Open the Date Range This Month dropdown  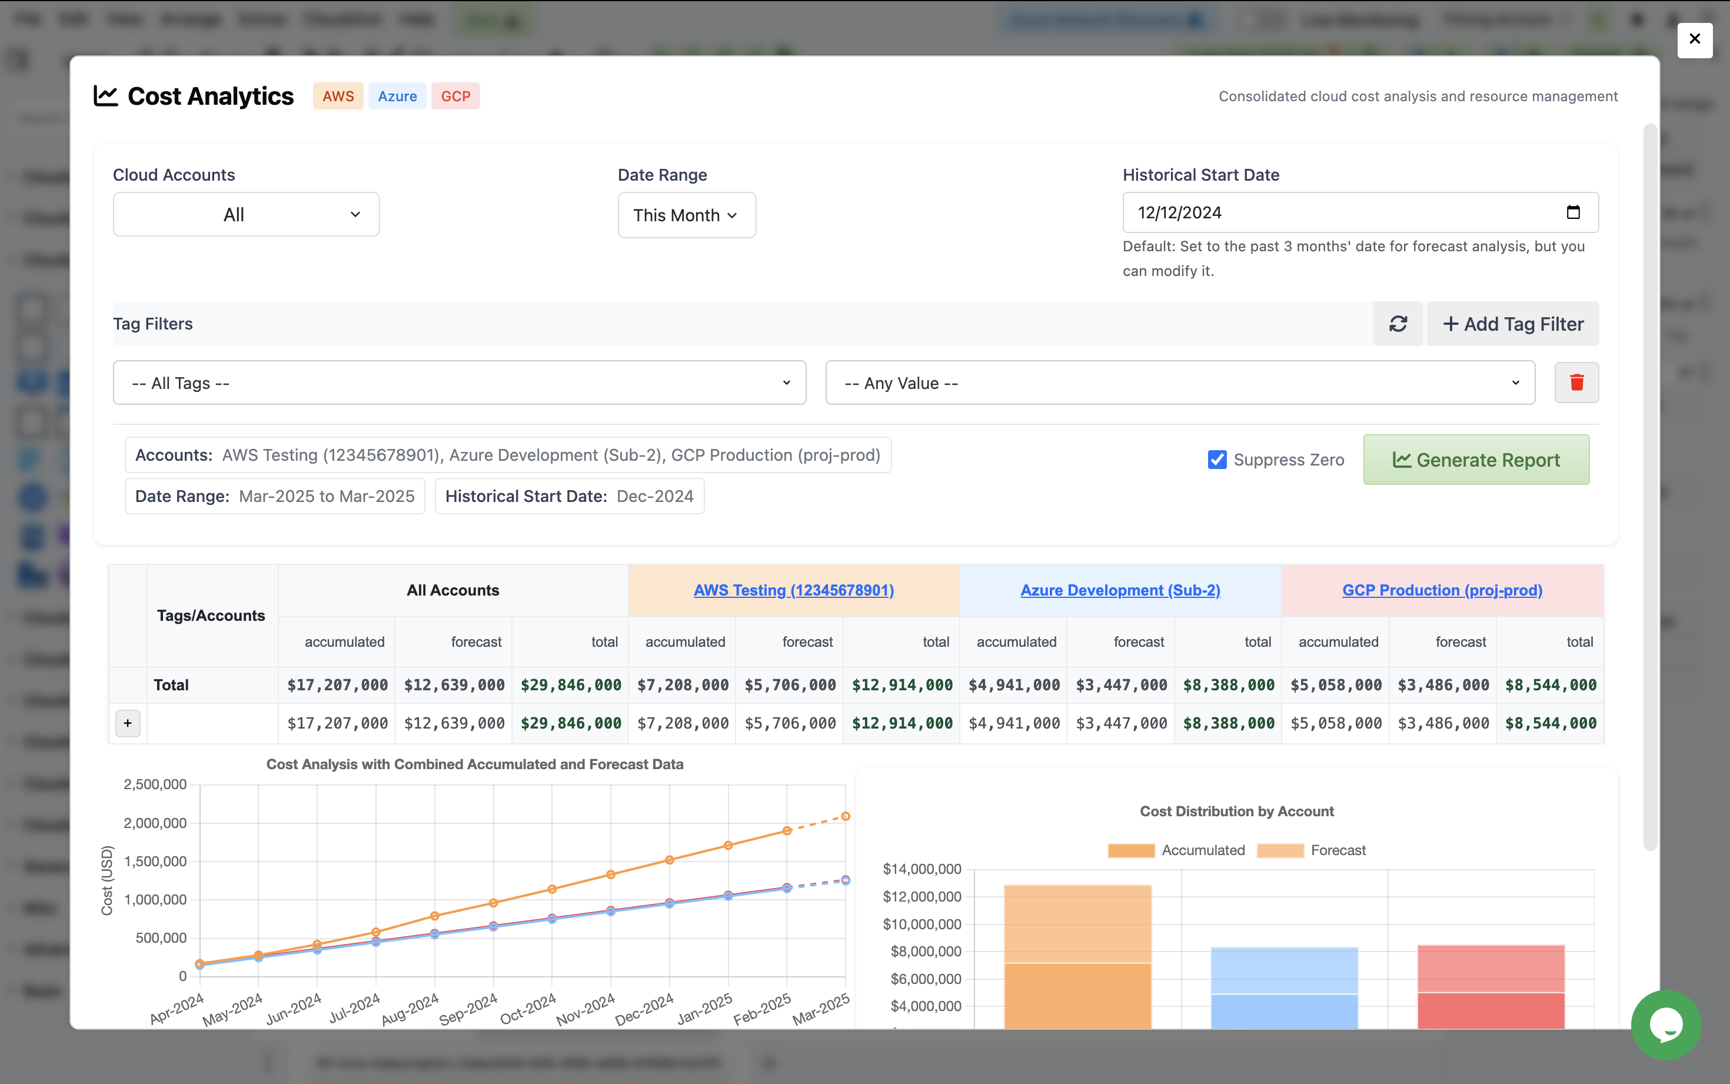pos(686,215)
